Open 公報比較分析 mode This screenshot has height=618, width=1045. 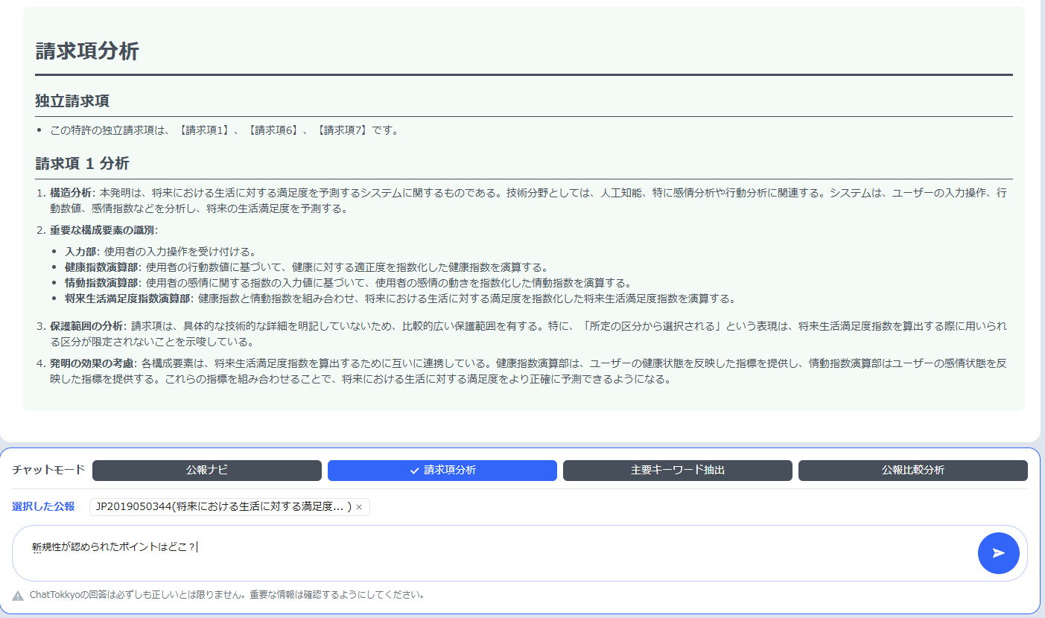tap(912, 470)
